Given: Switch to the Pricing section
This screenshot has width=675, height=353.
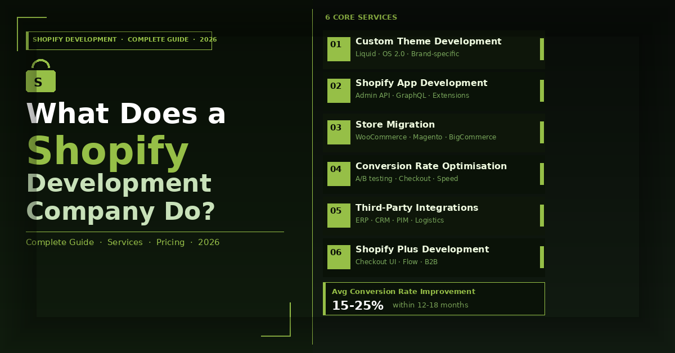Looking at the screenshot, I should [170, 242].
